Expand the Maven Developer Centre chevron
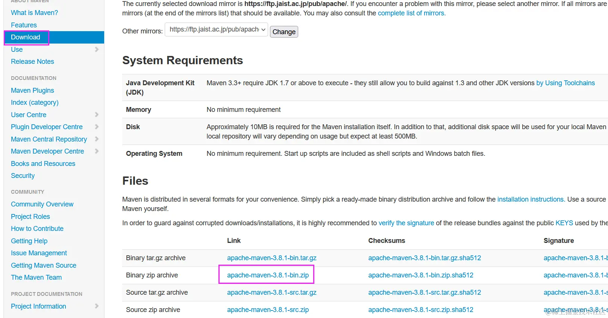Image resolution: width=608 pixels, height=318 pixels. click(97, 151)
